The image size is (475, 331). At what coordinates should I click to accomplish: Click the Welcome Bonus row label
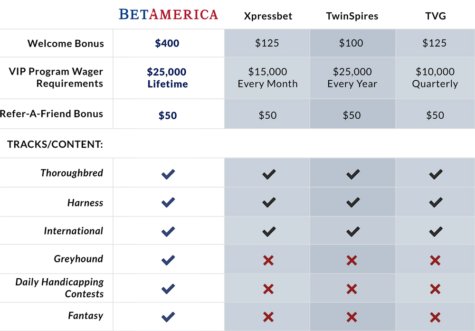tap(65, 43)
